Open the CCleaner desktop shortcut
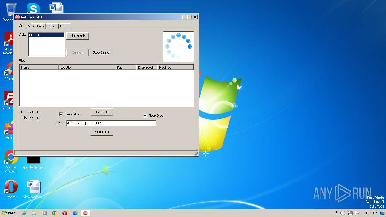This screenshot has height=217, width=386. point(9,71)
